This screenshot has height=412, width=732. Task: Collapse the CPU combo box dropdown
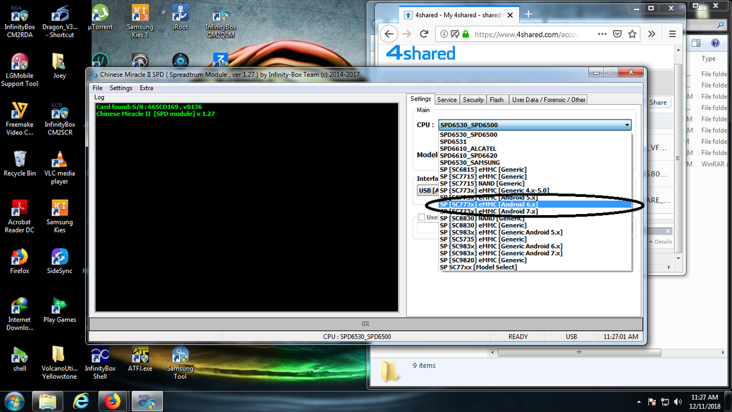pyautogui.click(x=627, y=125)
